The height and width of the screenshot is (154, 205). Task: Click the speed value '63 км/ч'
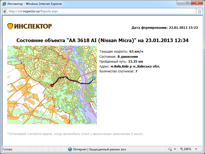coord(136,52)
